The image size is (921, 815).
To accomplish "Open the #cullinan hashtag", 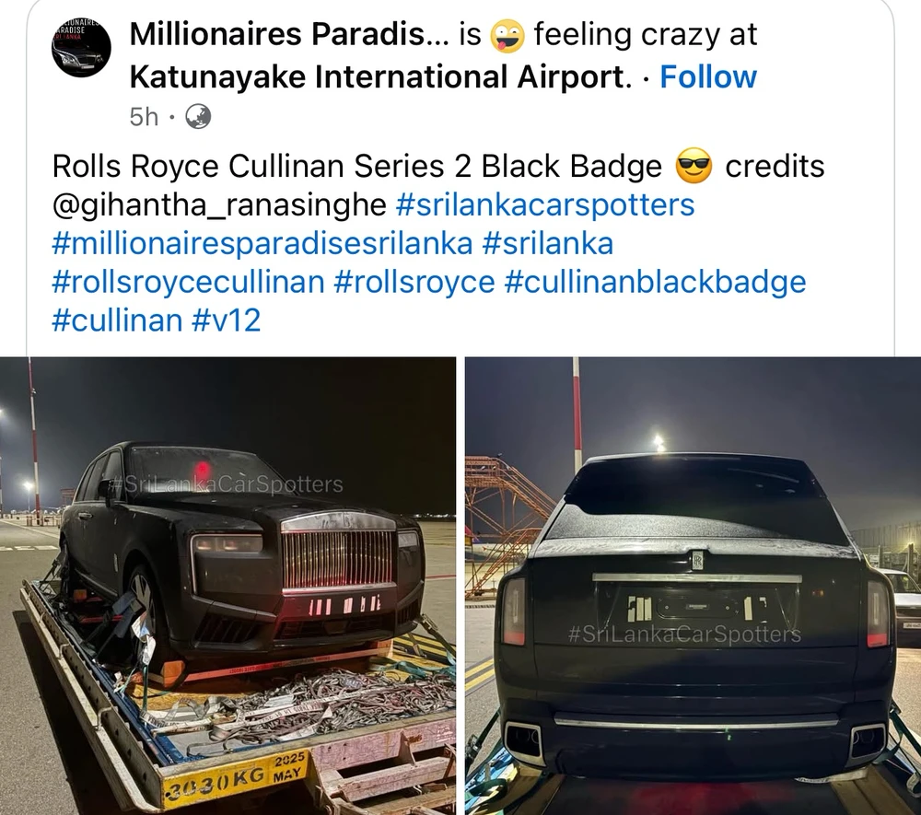I will 117,320.
